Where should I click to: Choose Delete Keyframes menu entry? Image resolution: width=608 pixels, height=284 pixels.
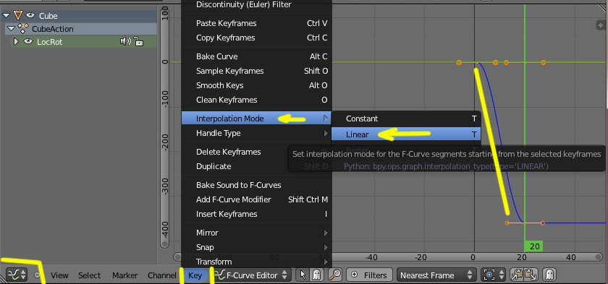point(257,152)
